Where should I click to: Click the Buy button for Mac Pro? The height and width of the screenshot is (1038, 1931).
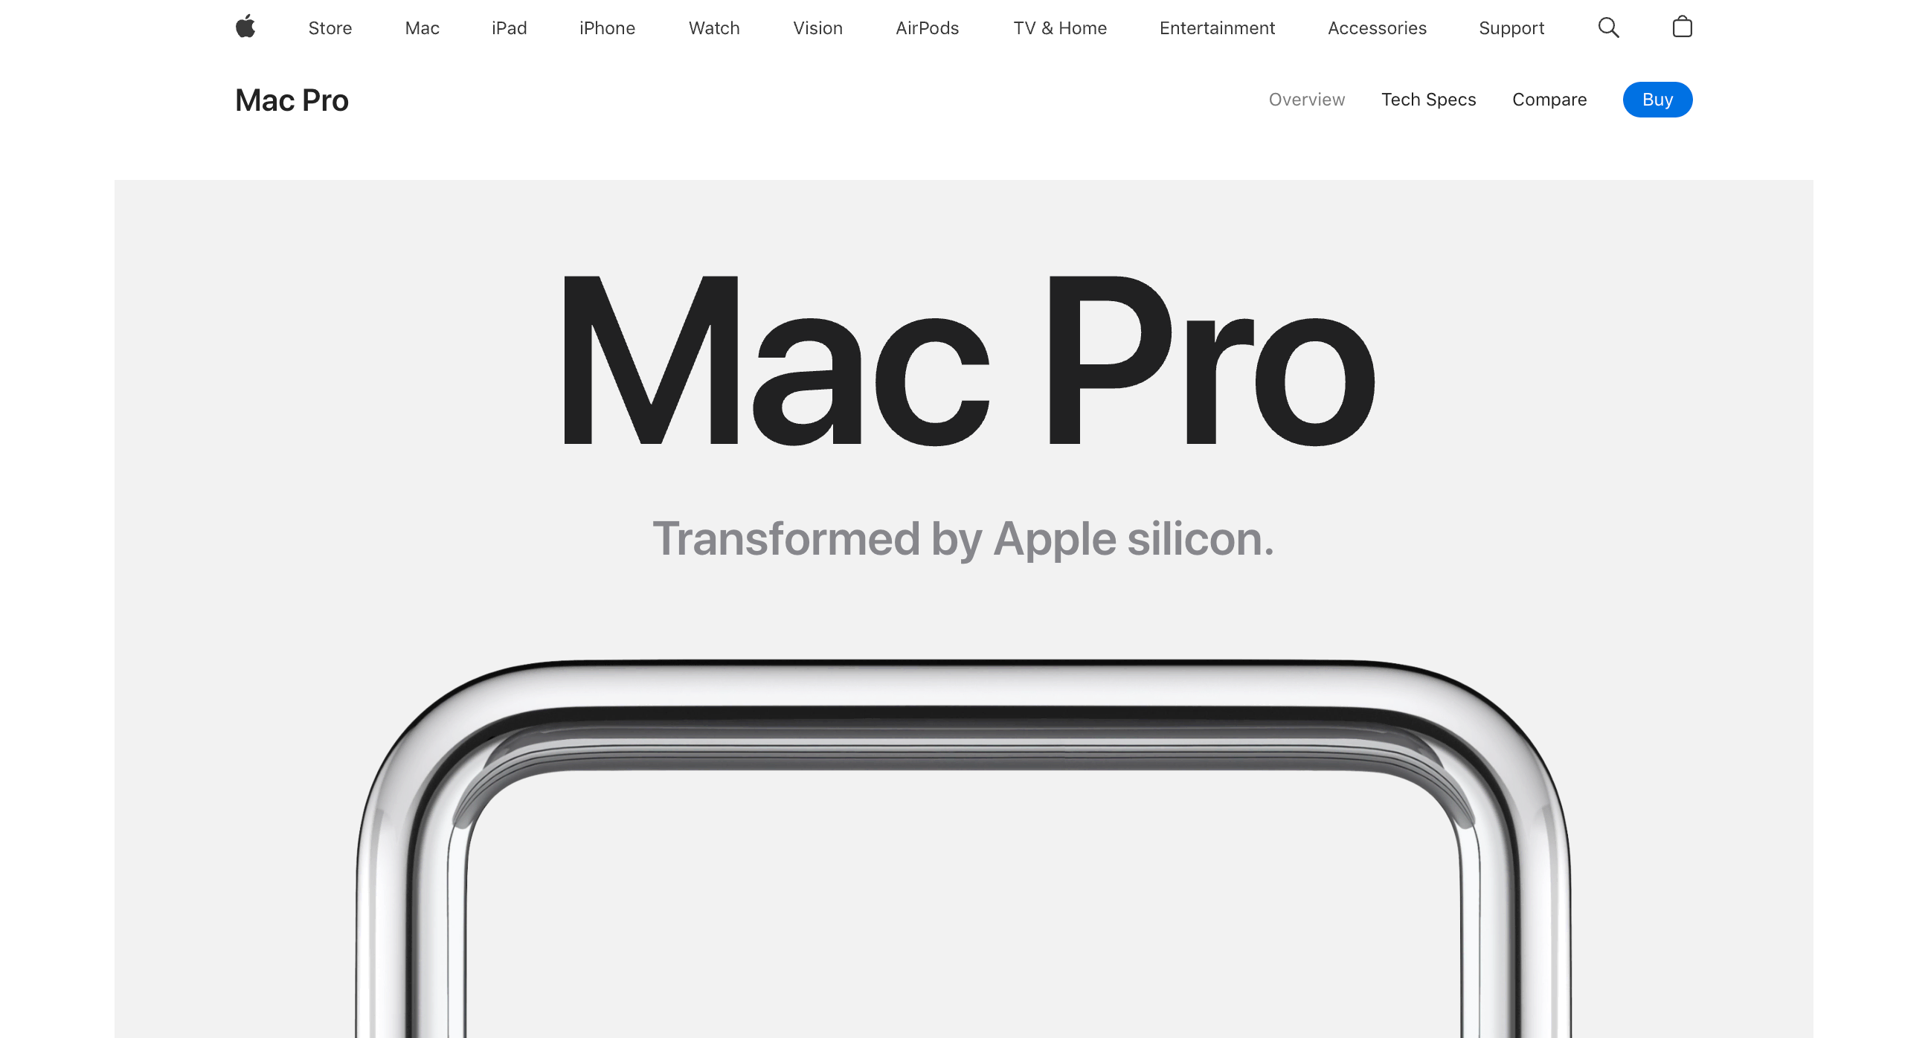(x=1659, y=100)
